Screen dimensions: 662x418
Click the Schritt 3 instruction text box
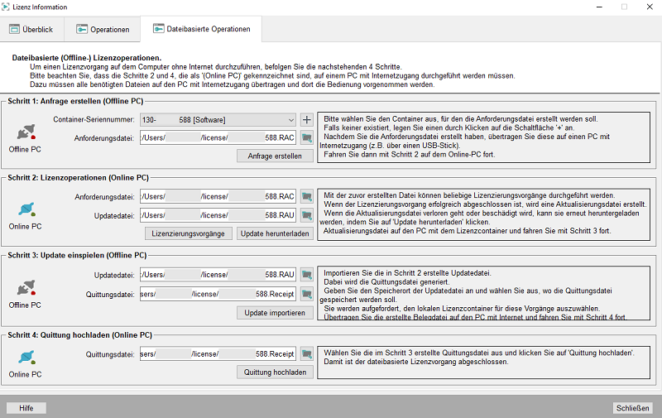point(484,293)
